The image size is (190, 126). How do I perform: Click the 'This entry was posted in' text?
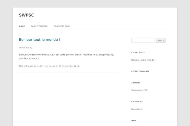click(x=31, y=66)
